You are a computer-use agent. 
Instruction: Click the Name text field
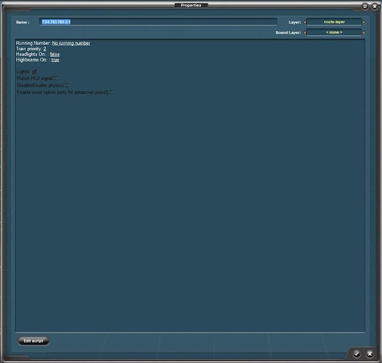[x=158, y=22]
